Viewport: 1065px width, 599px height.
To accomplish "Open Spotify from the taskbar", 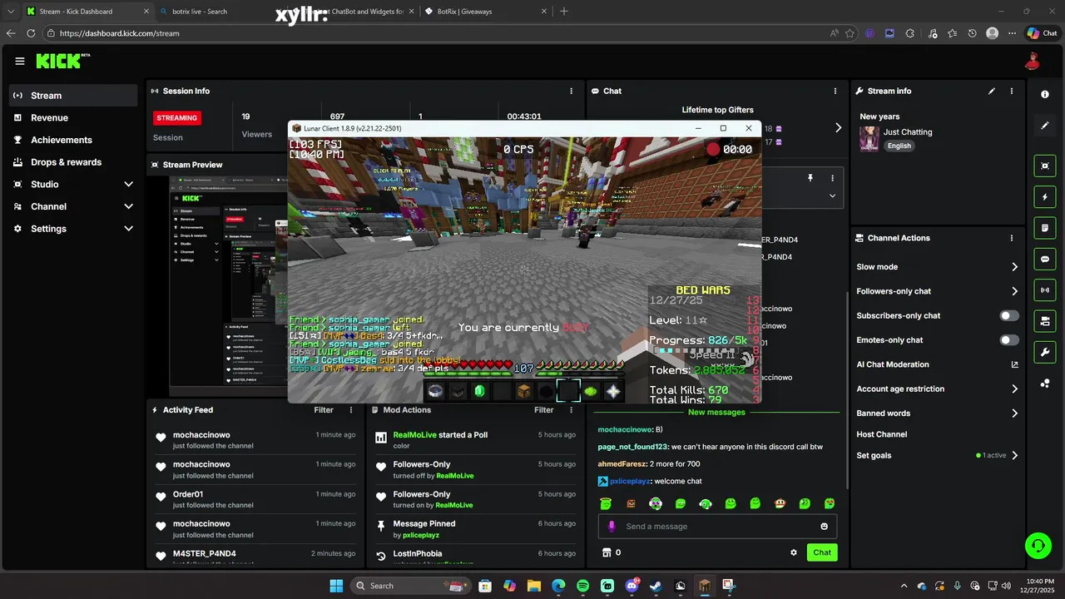I will (x=582, y=586).
